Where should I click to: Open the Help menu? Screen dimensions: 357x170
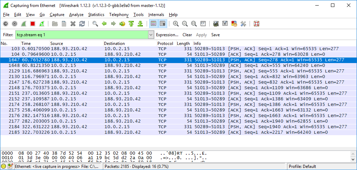tap(173, 15)
